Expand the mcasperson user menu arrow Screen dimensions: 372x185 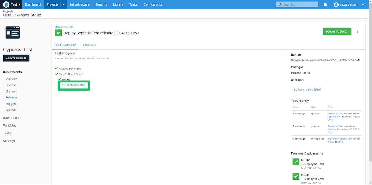pyautogui.click(x=363, y=5)
